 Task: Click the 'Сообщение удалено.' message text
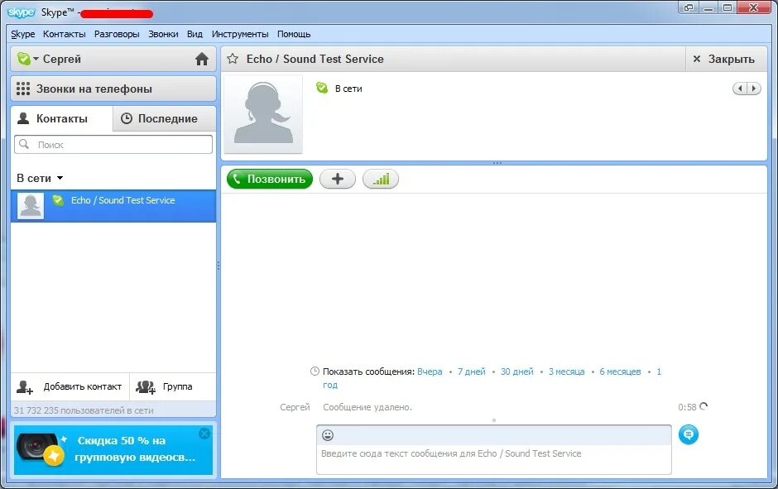pyautogui.click(x=367, y=407)
